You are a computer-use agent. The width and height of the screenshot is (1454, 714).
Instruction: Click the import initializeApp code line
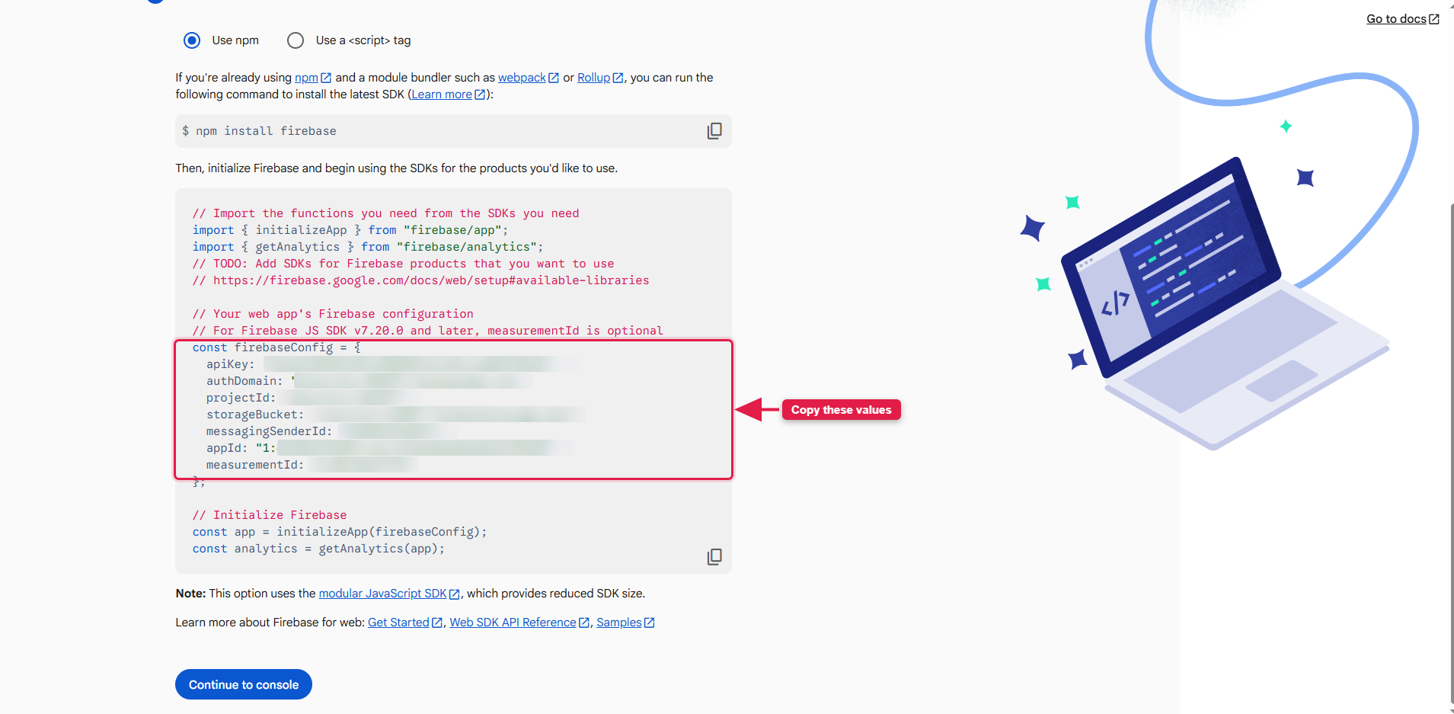coord(350,230)
